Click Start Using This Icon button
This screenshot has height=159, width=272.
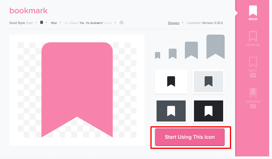click(190, 137)
